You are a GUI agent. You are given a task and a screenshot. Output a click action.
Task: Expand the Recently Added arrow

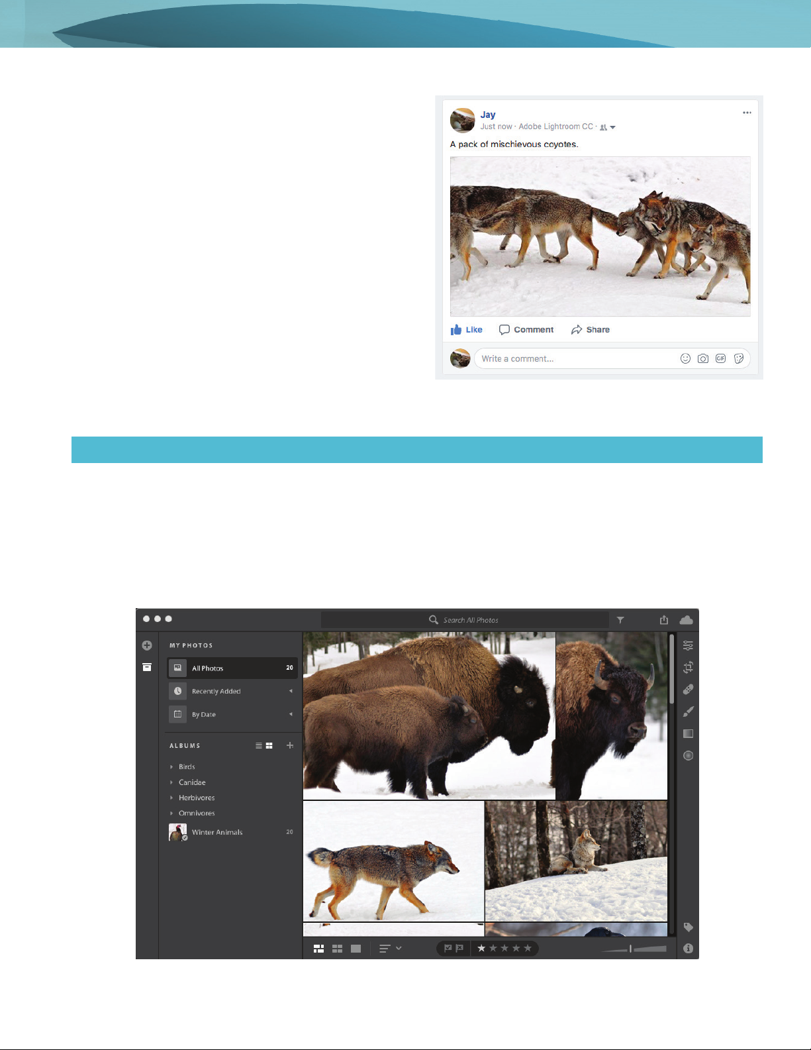click(x=291, y=691)
